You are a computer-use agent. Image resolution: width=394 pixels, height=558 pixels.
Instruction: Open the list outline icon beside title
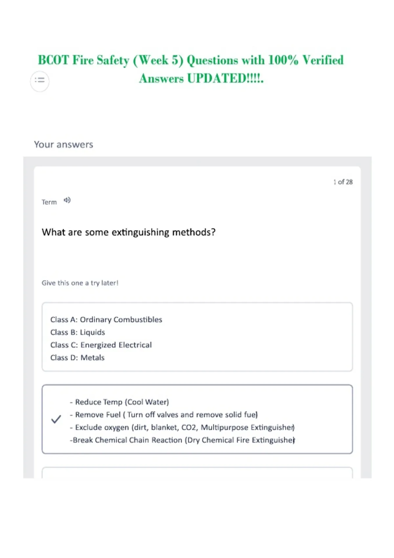[x=40, y=80]
